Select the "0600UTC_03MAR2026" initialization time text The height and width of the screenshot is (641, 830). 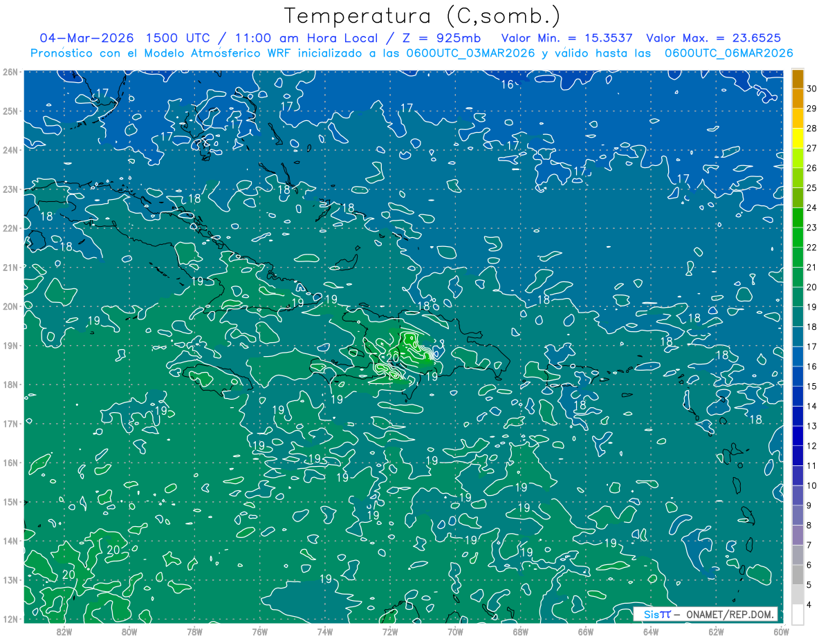point(470,53)
